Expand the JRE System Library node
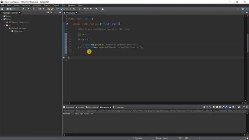Image resolution: width=249 pixels, height=140 pixels. click(4, 22)
